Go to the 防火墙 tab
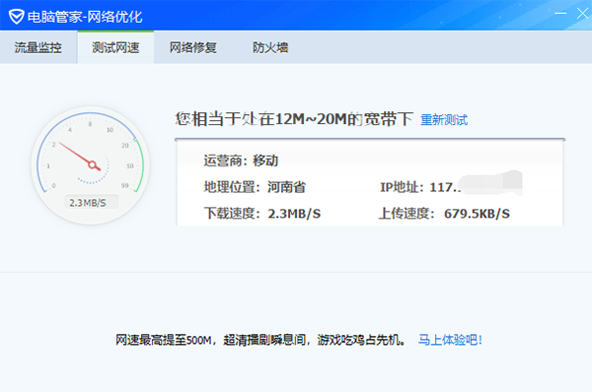The width and height of the screenshot is (592, 392). 270,47
